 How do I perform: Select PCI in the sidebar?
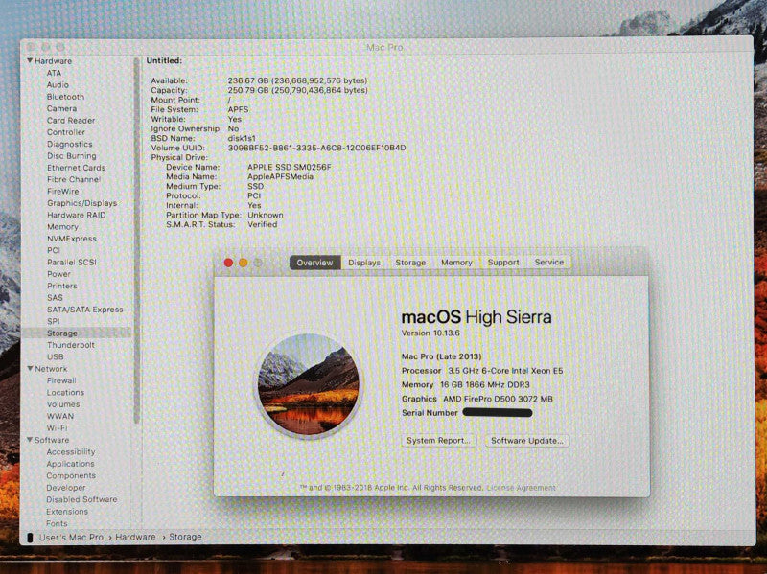point(54,250)
